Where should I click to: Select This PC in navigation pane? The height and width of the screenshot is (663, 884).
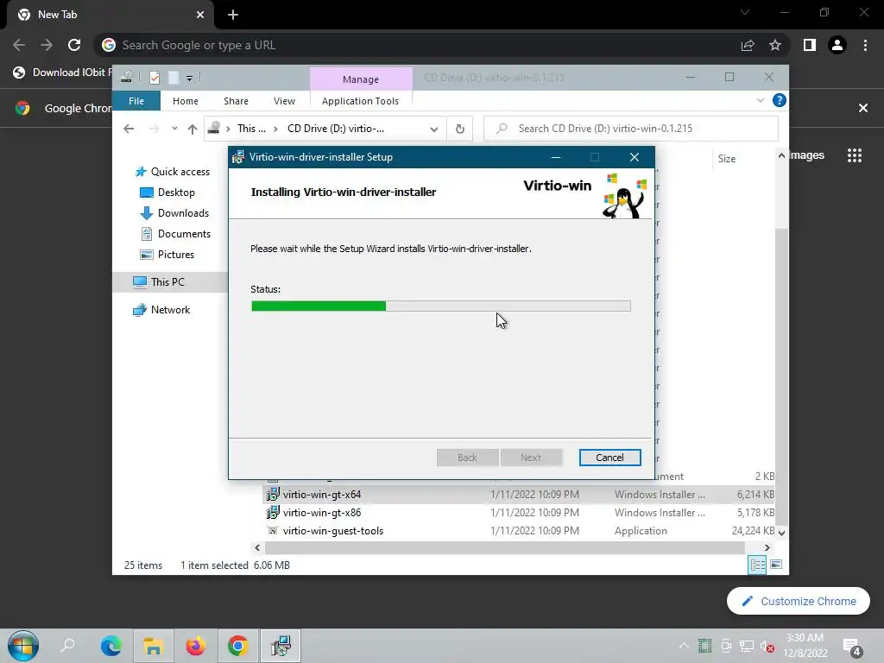tap(167, 282)
